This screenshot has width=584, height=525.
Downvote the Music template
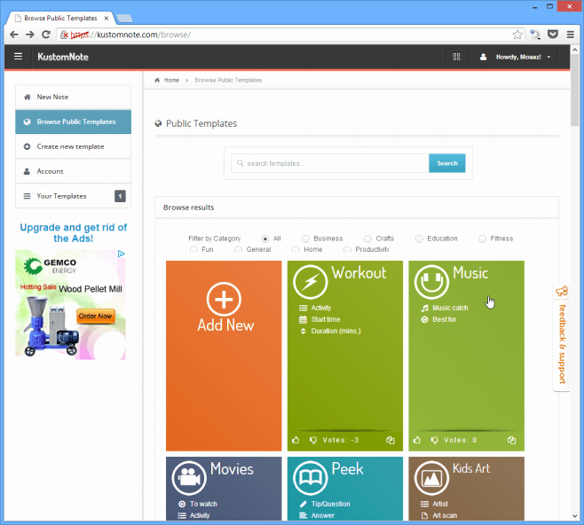434,440
